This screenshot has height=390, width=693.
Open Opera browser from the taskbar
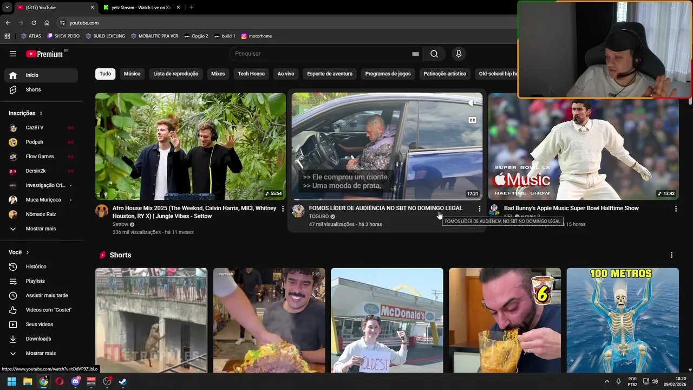tap(60, 381)
